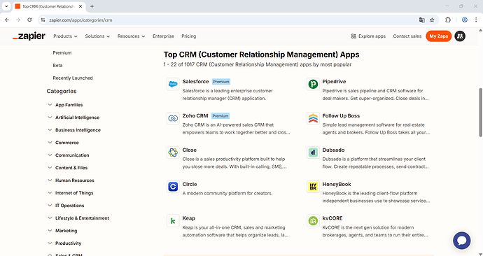483x256 pixels.
Task: View site information icon in address bar
Action: pyautogui.click(x=43, y=20)
